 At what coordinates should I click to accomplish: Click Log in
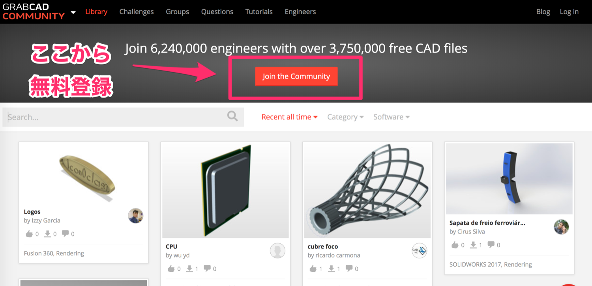(x=569, y=12)
